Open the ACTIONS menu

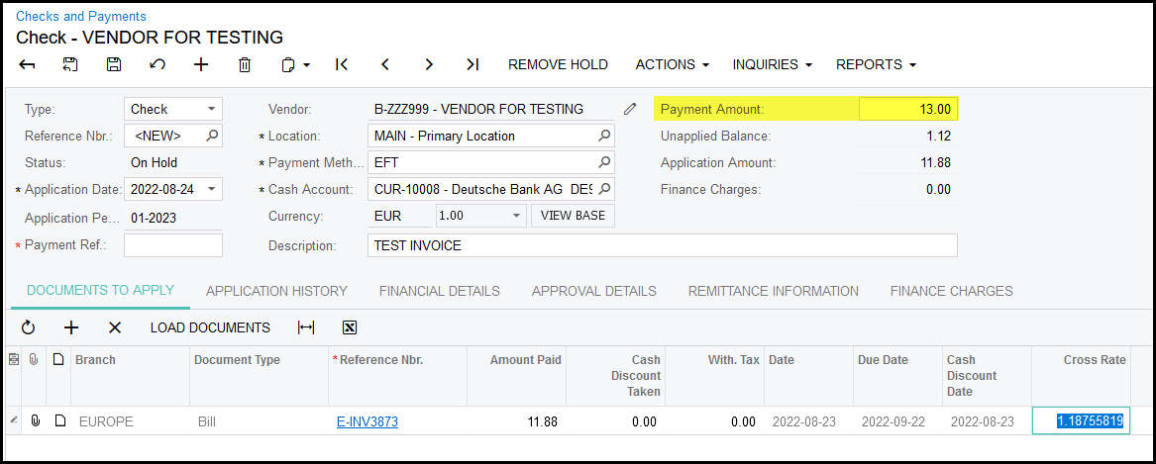coord(672,64)
